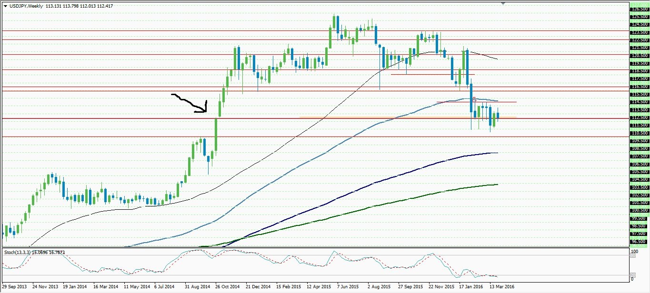Click the 27 Sep 2015 date label

tap(411, 287)
